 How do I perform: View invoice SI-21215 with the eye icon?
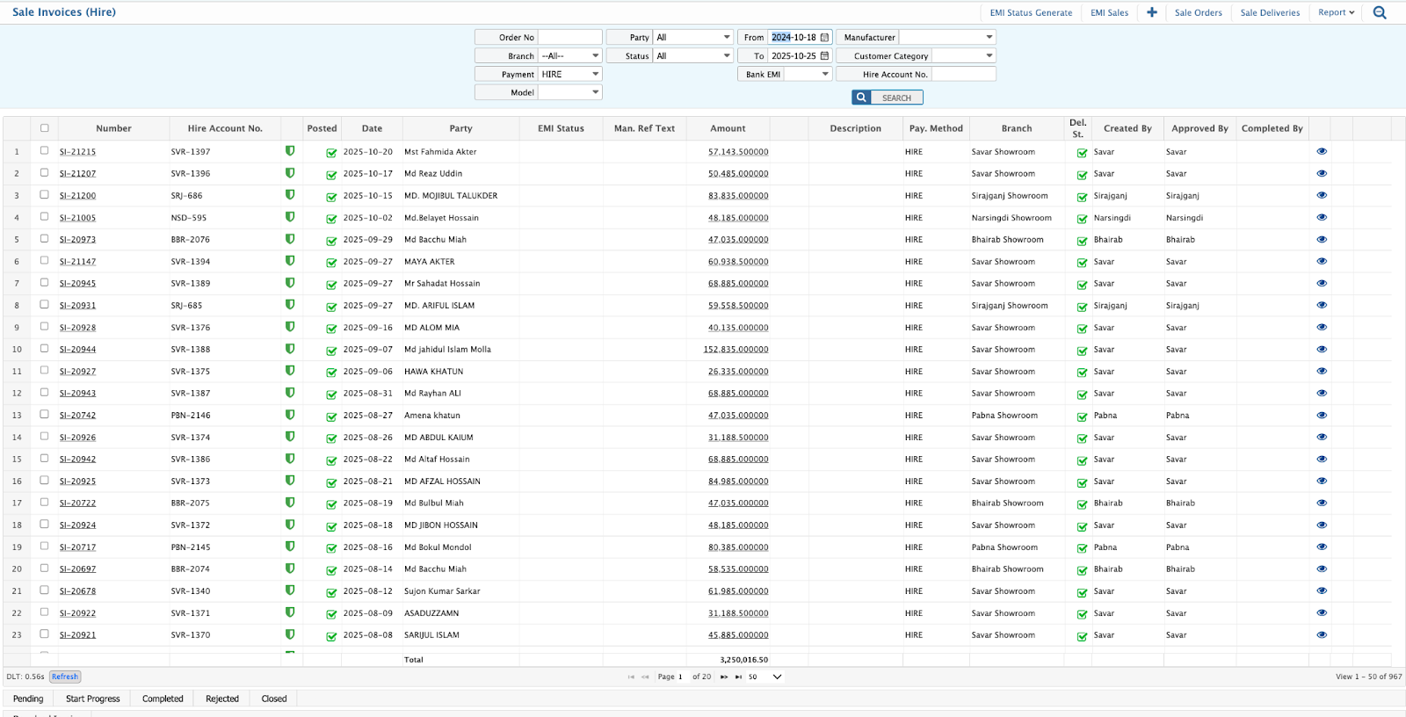click(x=1322, y=151)
